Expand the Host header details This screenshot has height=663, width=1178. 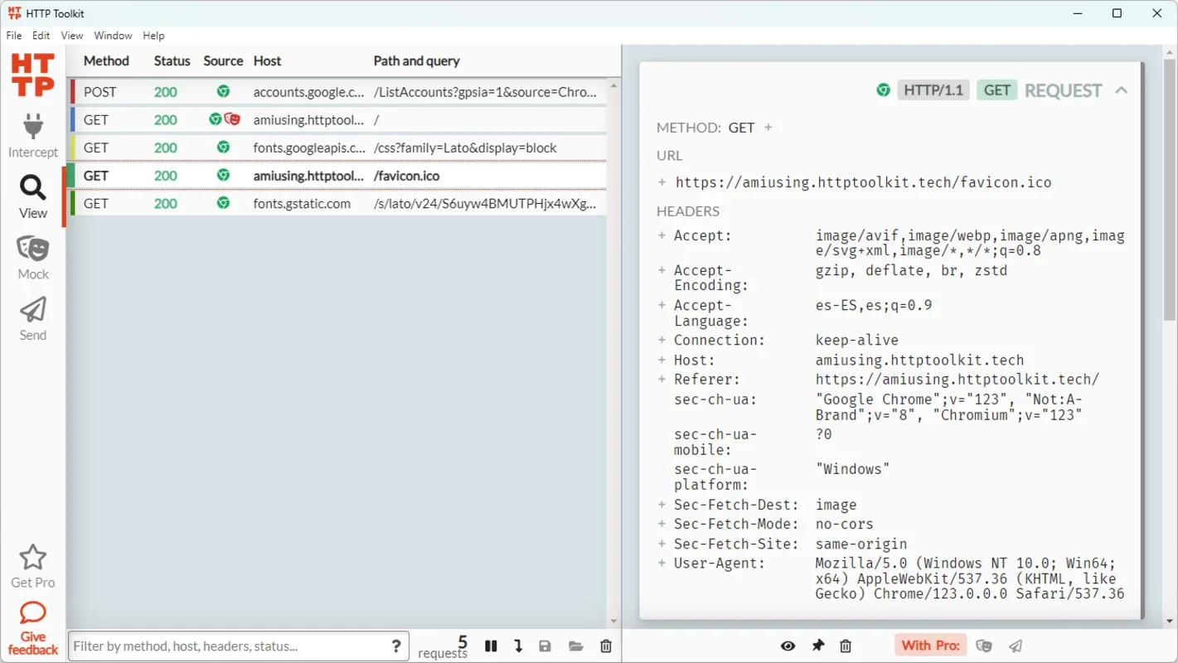662,360
